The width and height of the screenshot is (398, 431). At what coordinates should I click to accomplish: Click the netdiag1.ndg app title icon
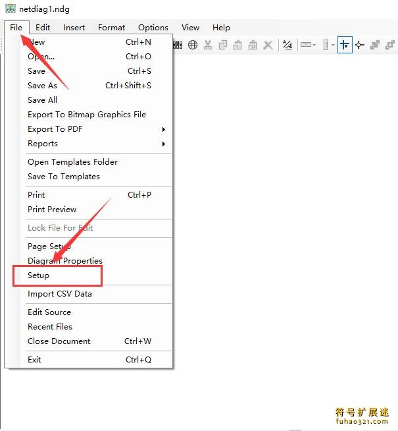(x=11, y=9)
